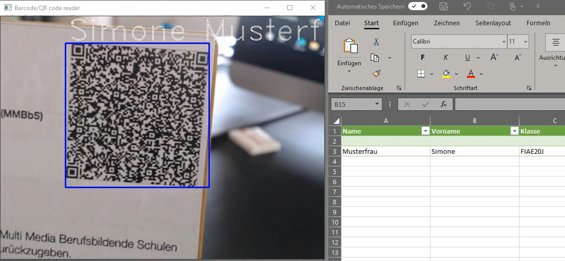This screenshot has height=261, width=565.
Task: Expand the font color options arrow
Action: click(x=481, y=74)
